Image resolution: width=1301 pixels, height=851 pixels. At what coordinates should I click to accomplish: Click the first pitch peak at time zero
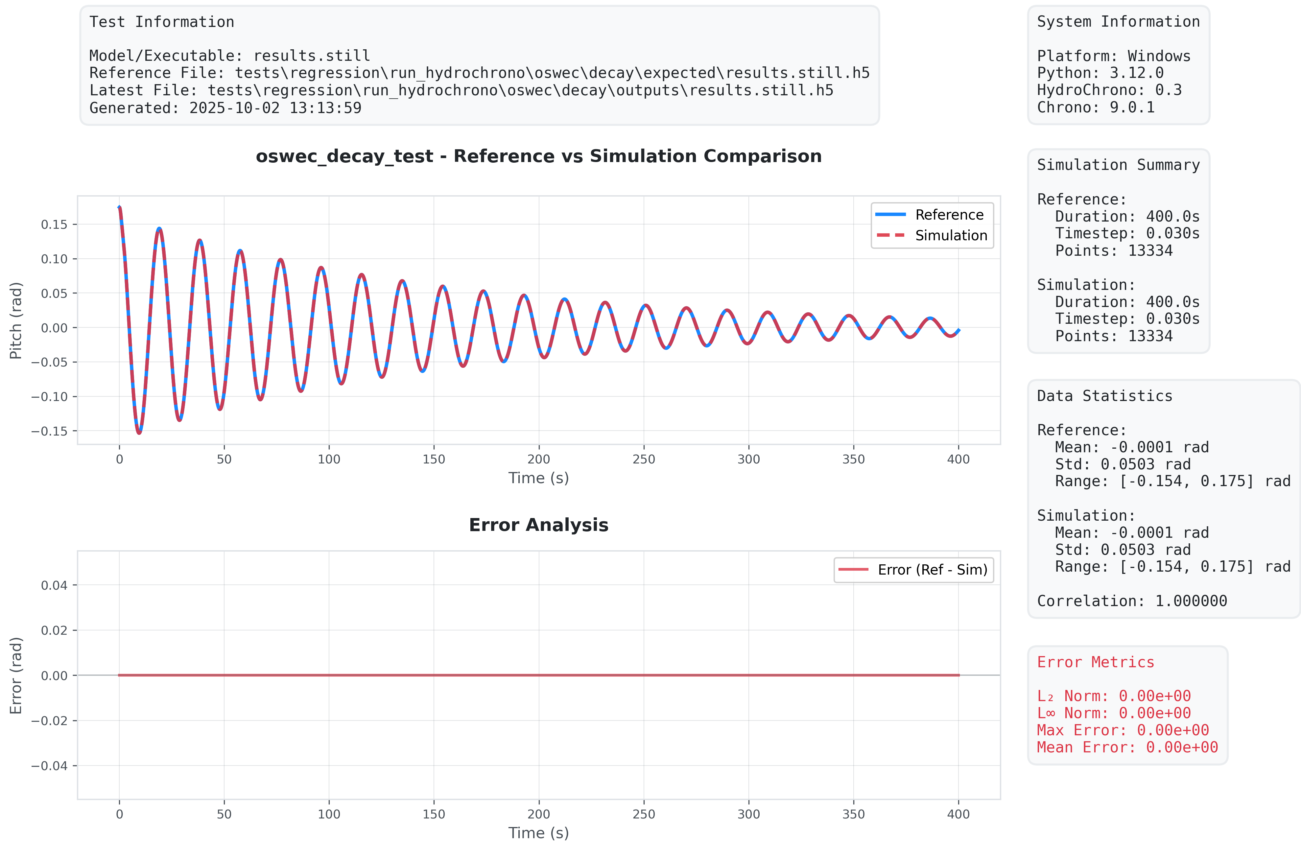click(x=119, y=207)
